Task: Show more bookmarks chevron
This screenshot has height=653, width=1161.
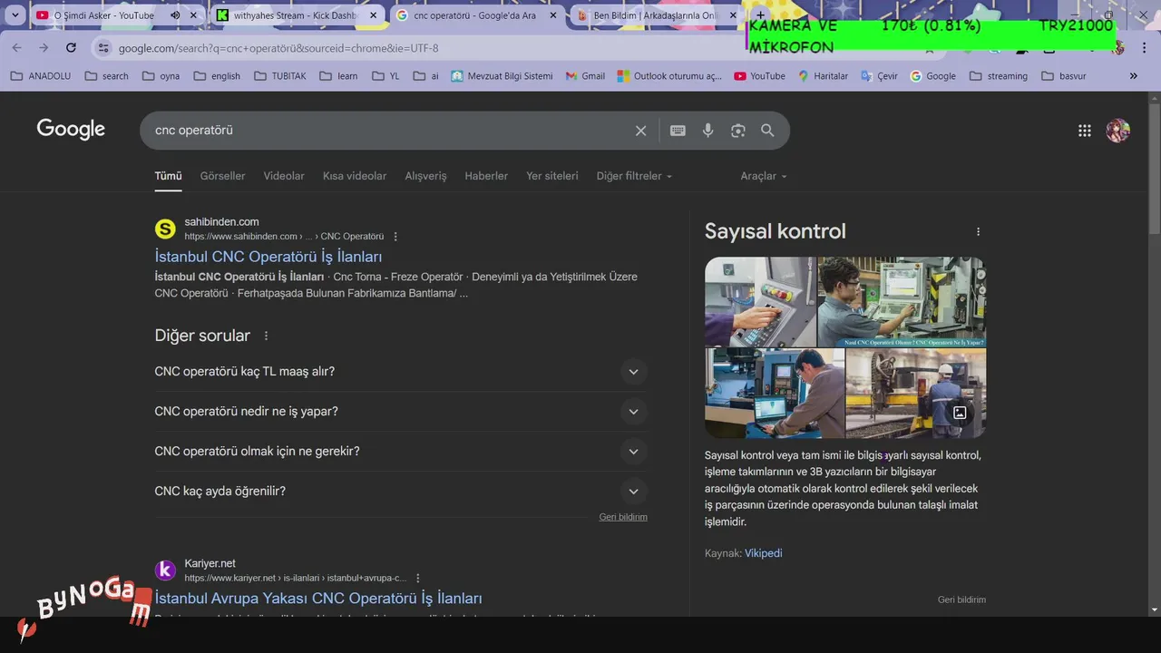Action: coord(1133,76)
